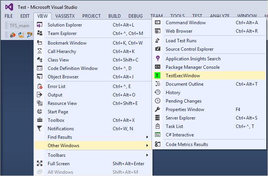Viewport: 268px width, 176px height.
Task: Click the Properties Window wrench icon
Action: pyautogui.click(x=157, y=109)
